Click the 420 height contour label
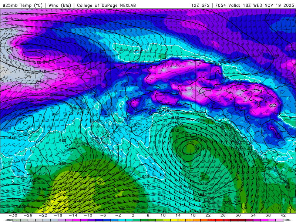 tap(13, 137)
